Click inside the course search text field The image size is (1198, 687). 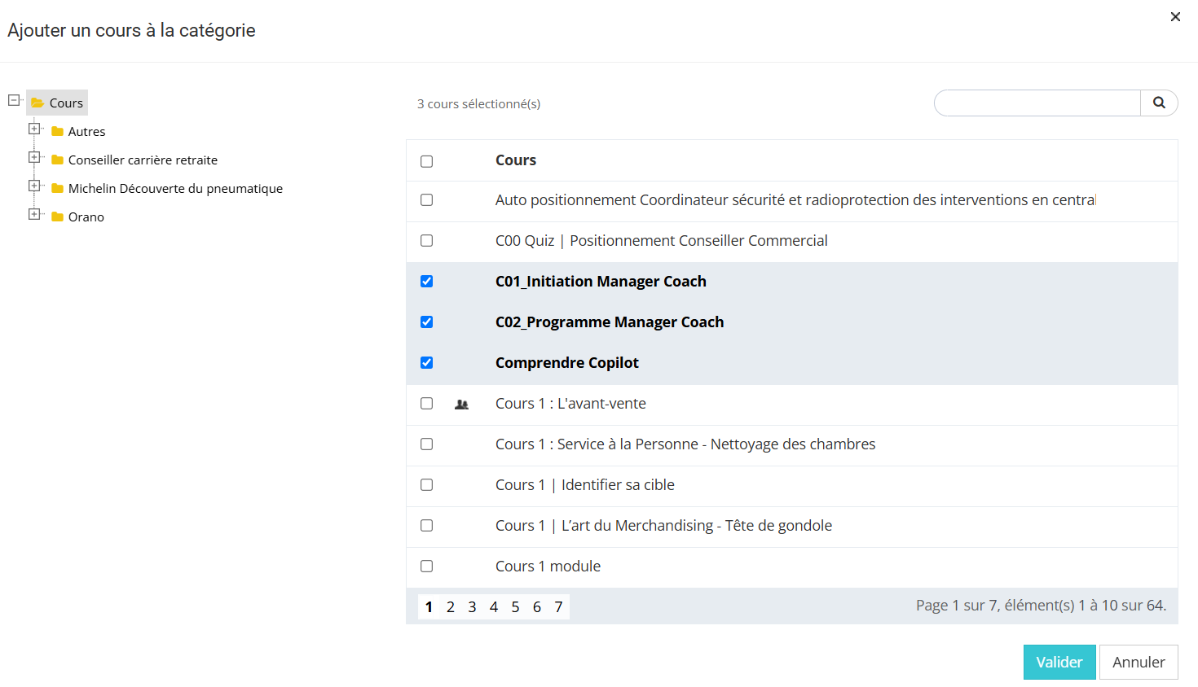click(1037, 103)
